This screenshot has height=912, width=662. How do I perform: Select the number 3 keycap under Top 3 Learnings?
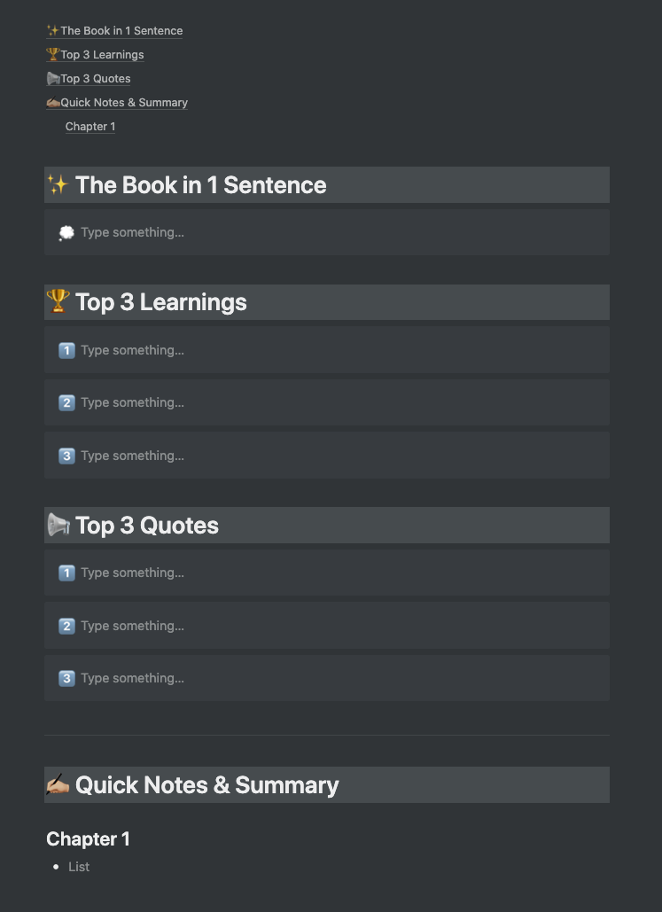pos(66,456)
